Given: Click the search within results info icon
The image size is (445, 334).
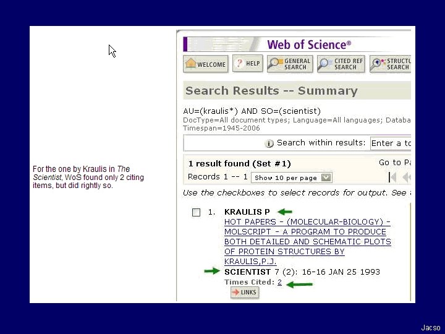Looking at the screenshot, I should [269, 143].
